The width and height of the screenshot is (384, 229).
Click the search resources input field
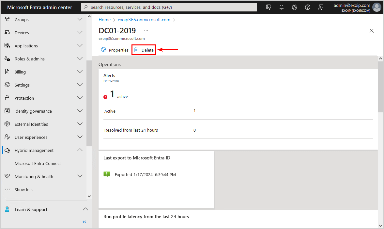click(x=170, y=7)
